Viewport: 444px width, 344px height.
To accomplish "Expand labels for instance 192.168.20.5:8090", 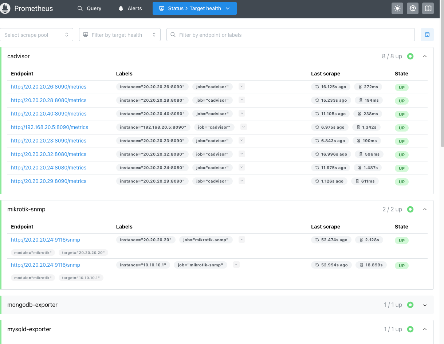I will pos(244,127).
